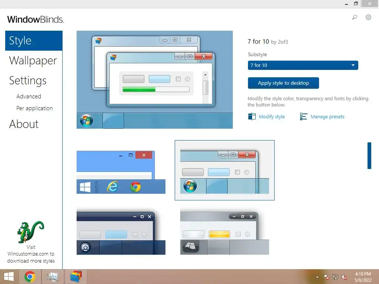
Task: Open the Advanced settings subsection
Action: tap(29, 97)
